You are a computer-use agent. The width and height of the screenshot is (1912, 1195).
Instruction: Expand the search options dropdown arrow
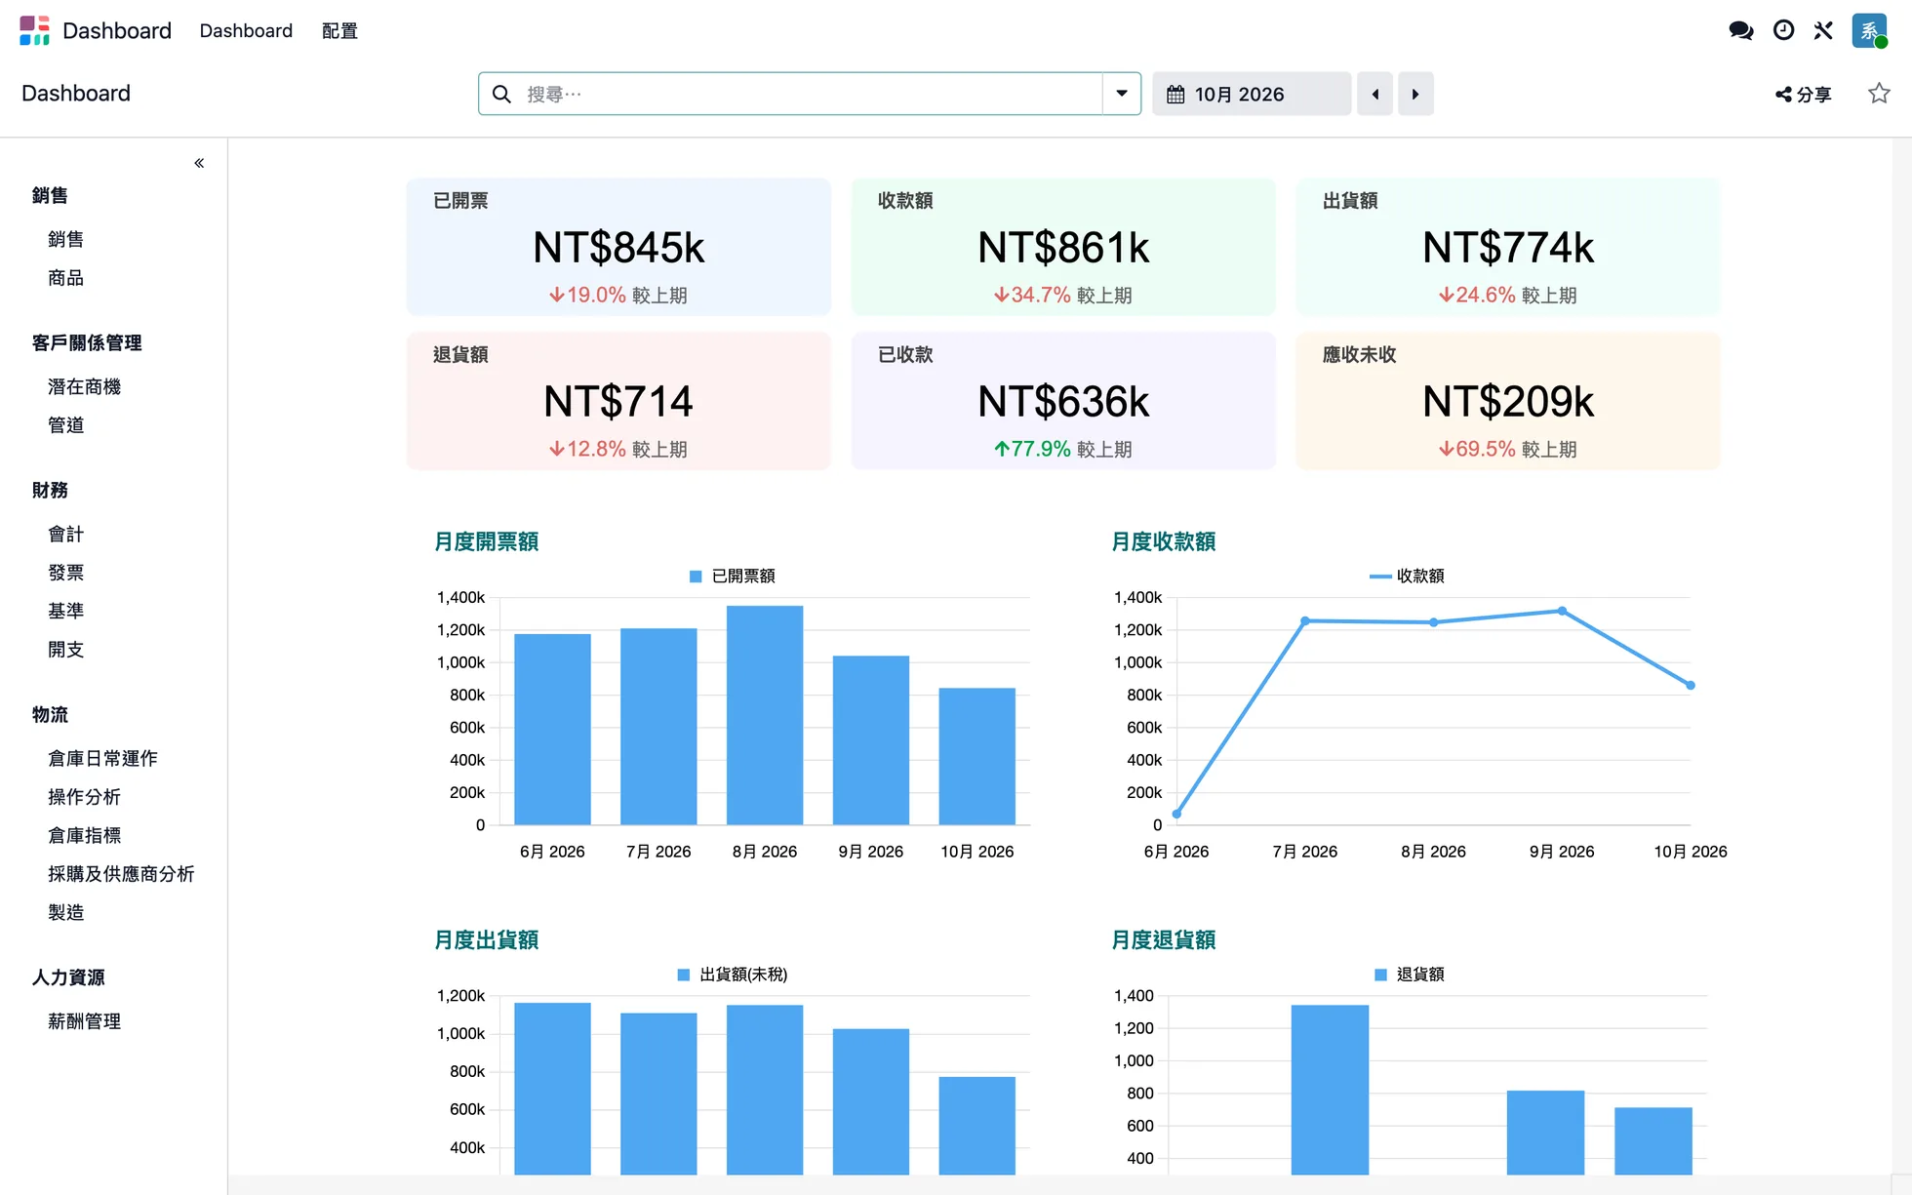click(x=1122, y=94)
